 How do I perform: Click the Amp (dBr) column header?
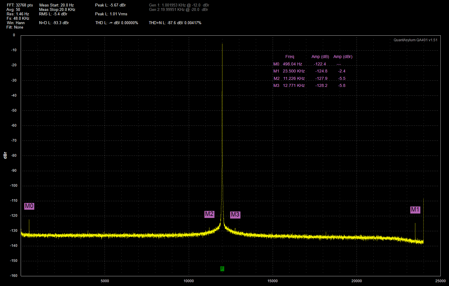click(343, 57)
